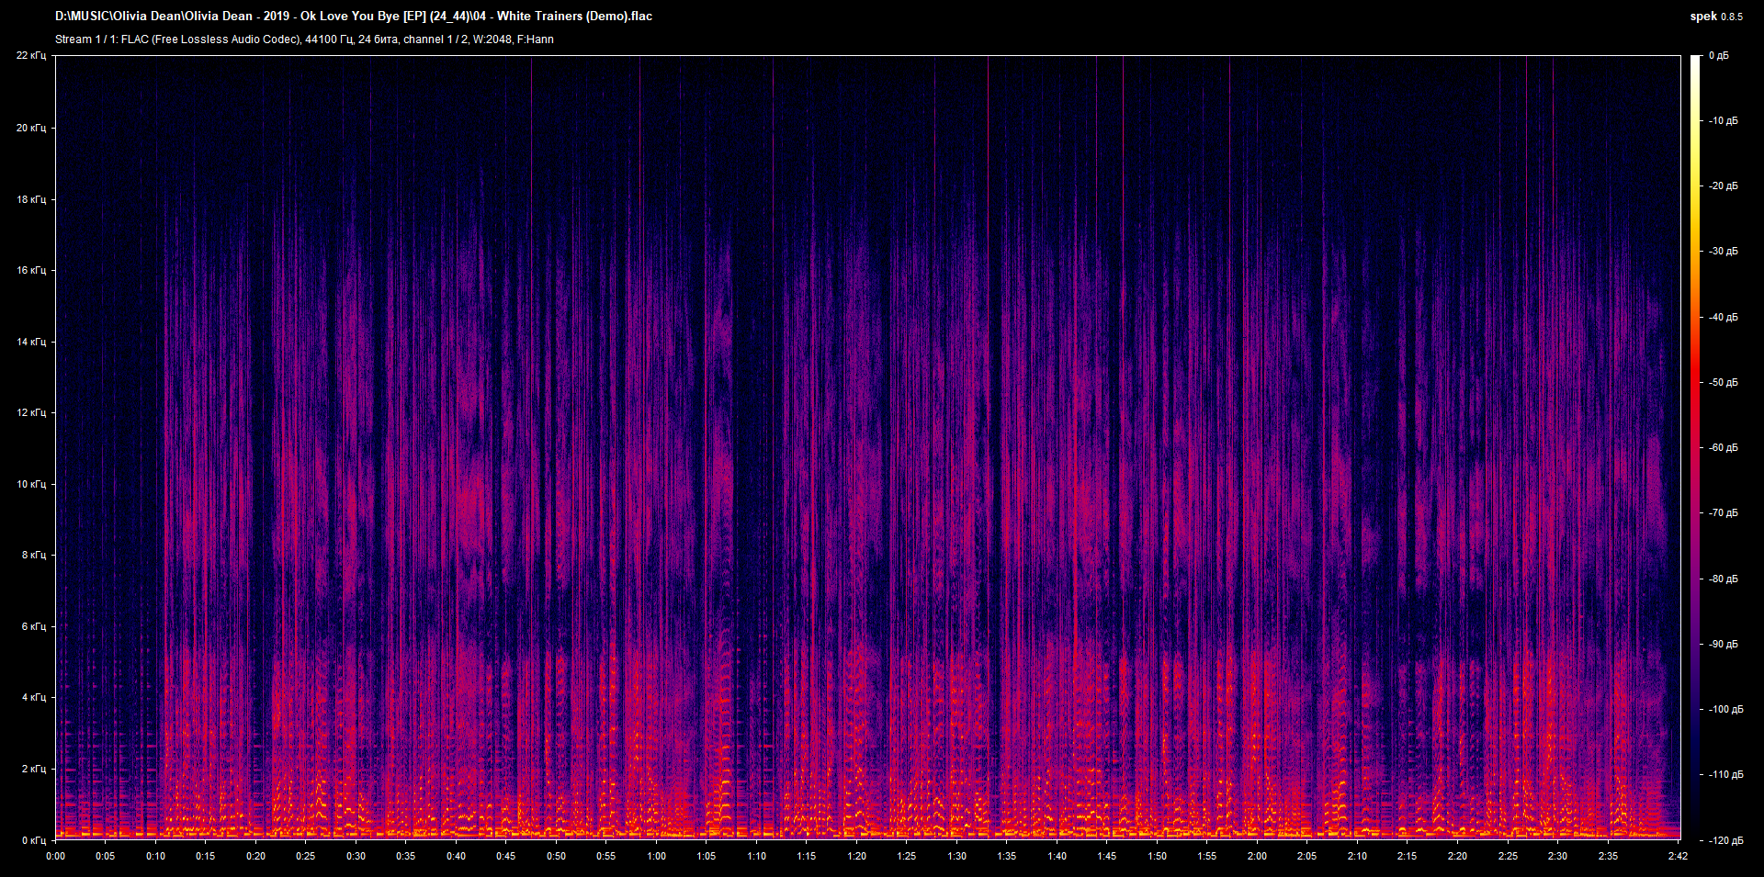This screenshot has width=1764, height=877.
Task: Click the 2:20 time axis label
Action: tap(1458, 856)
